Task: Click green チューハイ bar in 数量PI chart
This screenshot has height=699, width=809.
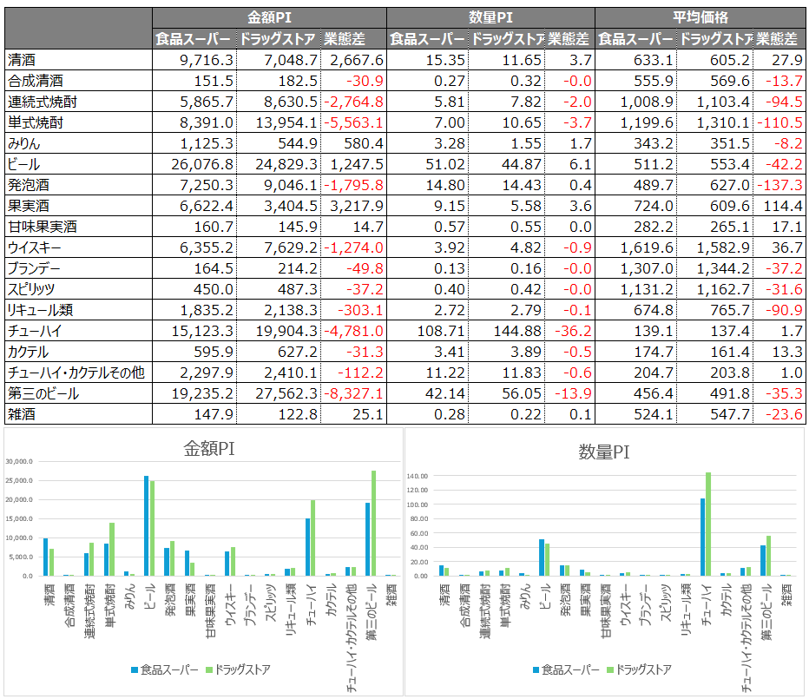Action: 708,524
